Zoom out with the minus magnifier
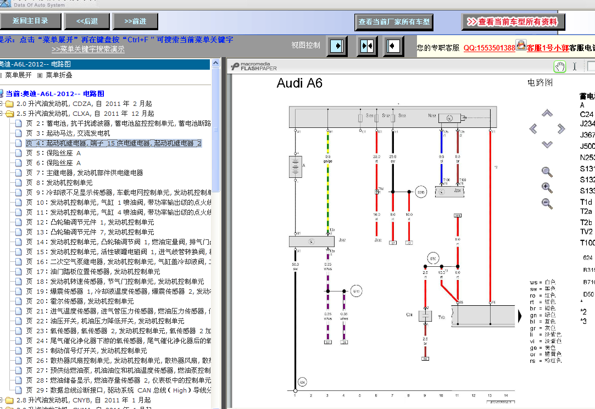The image size is (595, 409). [547, 204]
